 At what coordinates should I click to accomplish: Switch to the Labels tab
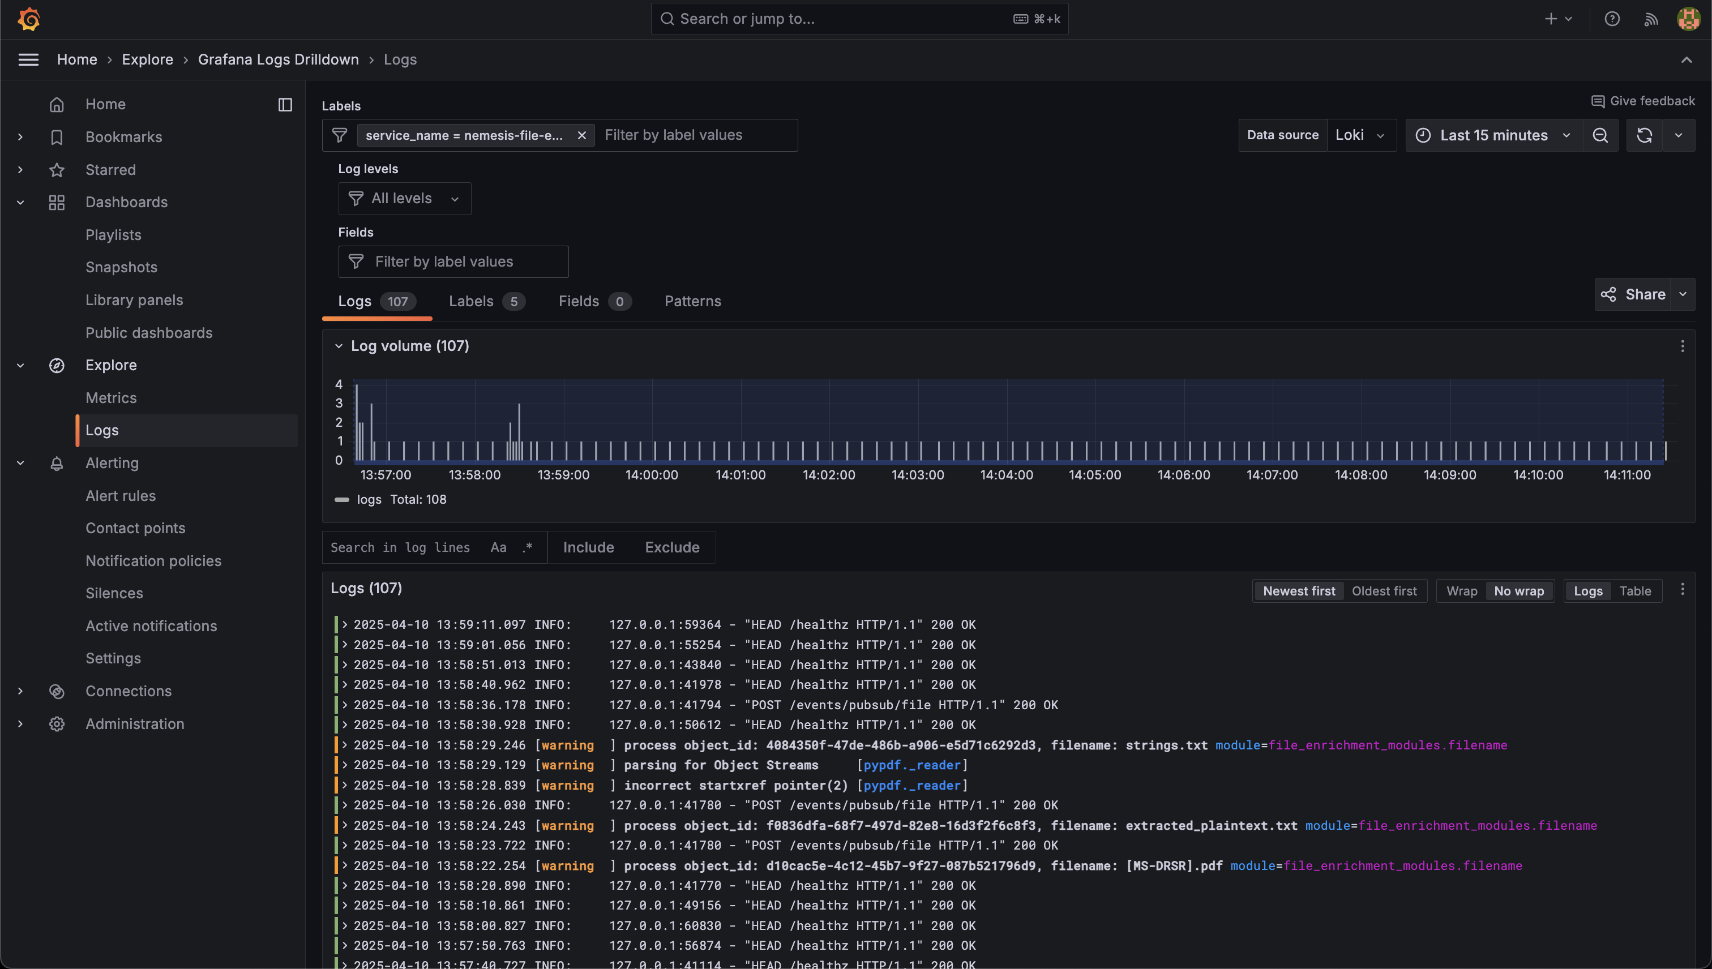click(471, 301)
